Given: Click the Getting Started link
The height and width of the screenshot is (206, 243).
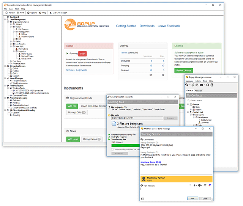Looking at the screenshot, I should coord(126,26).
